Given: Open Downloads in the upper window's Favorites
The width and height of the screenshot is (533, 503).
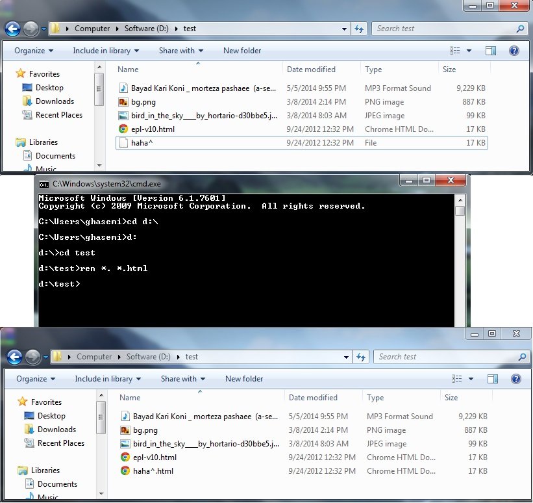Looking at the screenshot, I should [55, 101].
